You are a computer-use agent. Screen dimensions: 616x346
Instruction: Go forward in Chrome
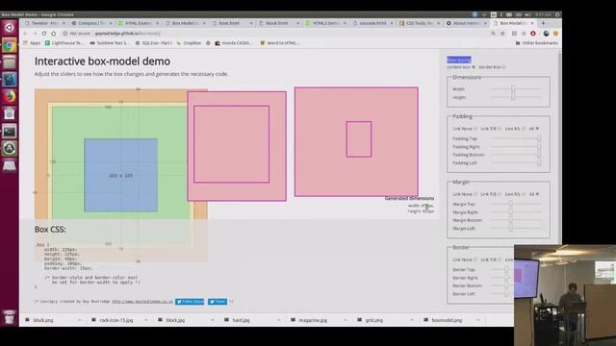tap(35, 34)
